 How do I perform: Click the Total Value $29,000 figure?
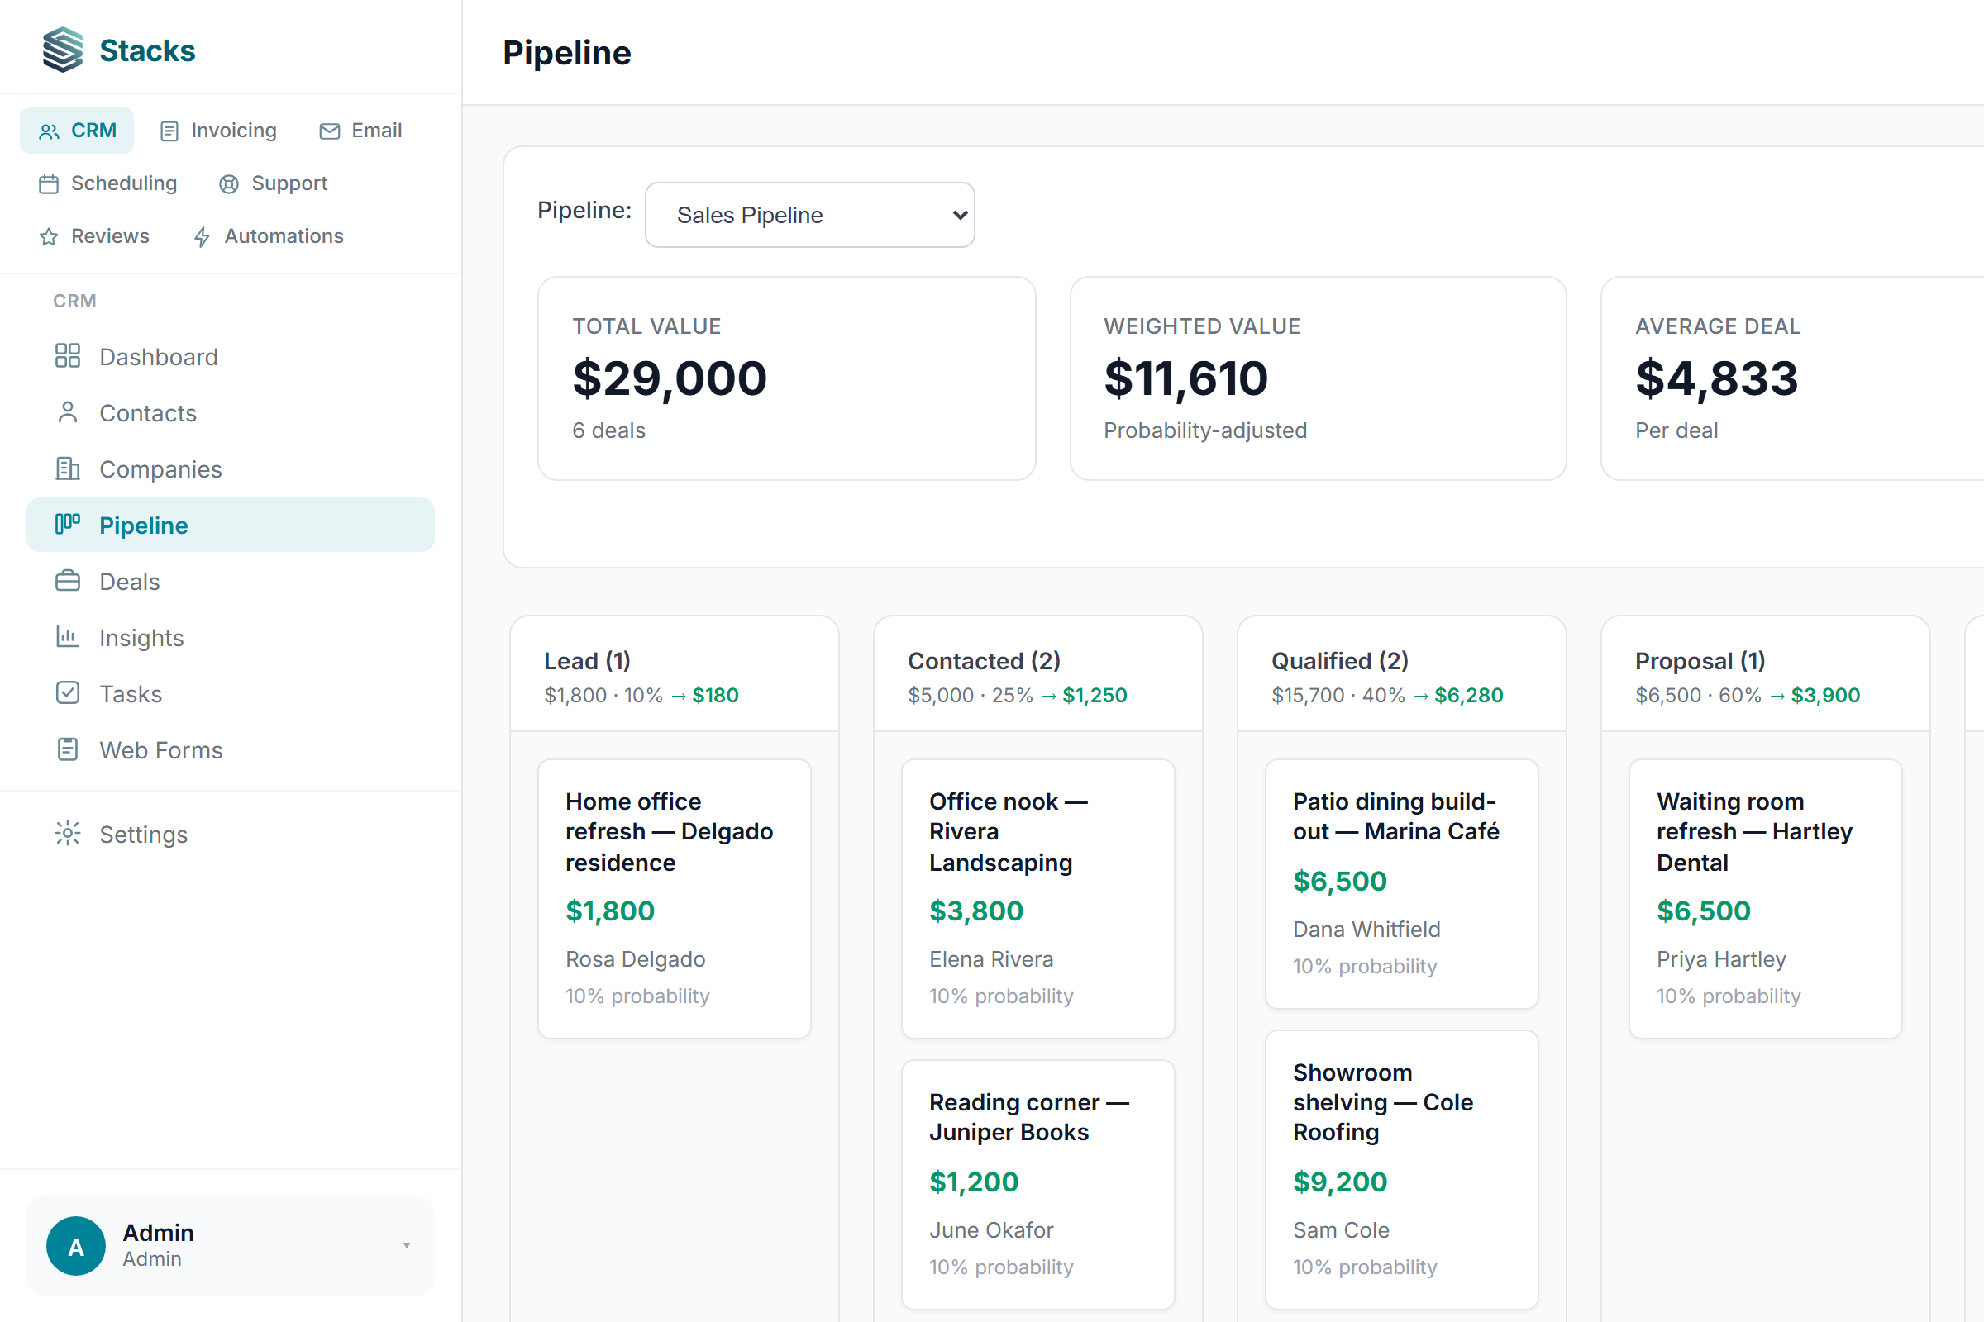point(670,378)
